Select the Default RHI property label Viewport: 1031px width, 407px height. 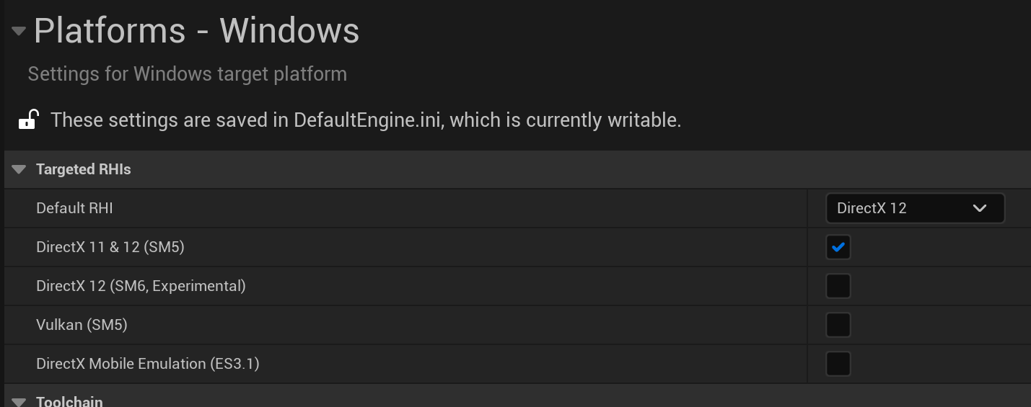[74, 208]
